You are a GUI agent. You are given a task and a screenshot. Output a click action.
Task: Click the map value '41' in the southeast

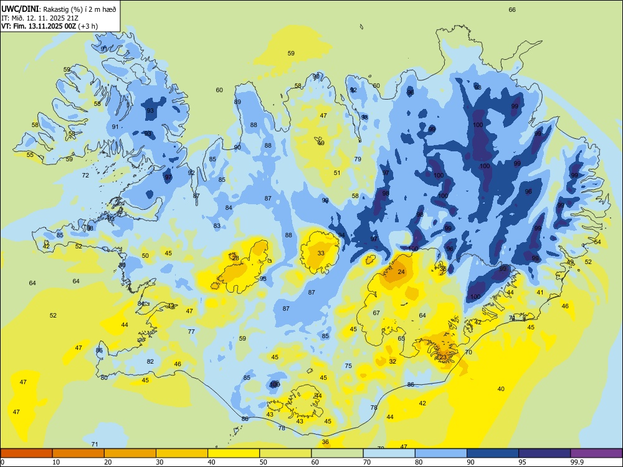tap(540, 292)
